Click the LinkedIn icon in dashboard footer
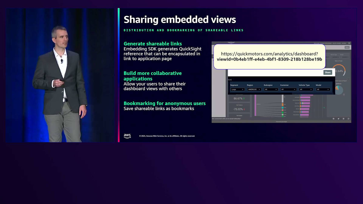363x204 pixels. coord(344,119)
